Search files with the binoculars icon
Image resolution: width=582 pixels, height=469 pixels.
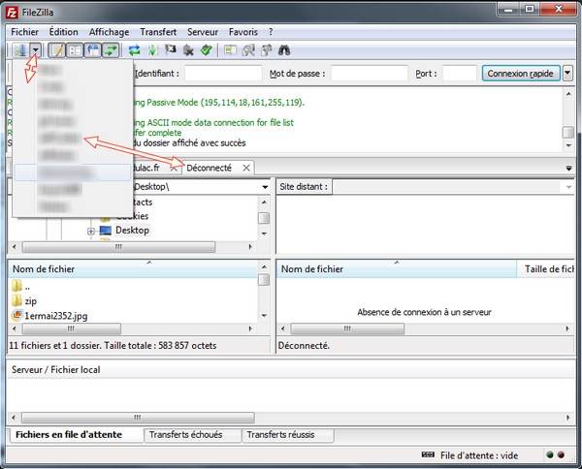pos(284,50)
